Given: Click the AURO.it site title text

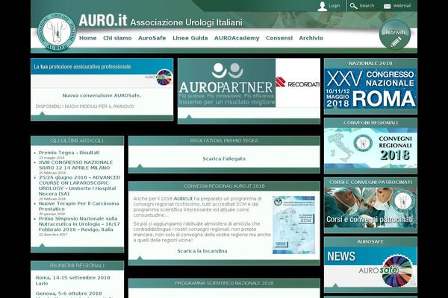Looking at the screenshot, I should pyautogui.click(x=103, y=21).
